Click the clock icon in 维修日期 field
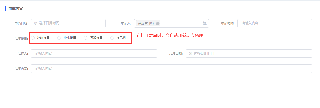 click(190, 54)
